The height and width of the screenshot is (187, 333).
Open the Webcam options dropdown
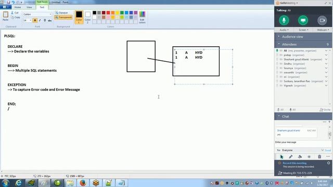(x=323, y=30)
